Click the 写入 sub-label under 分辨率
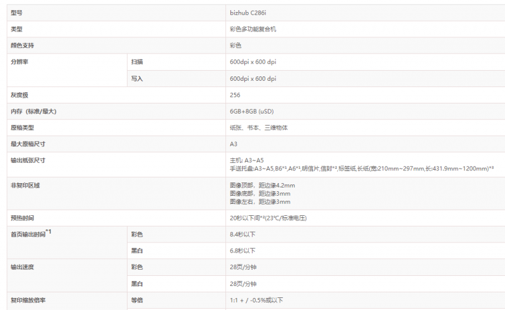 [137, 79]
